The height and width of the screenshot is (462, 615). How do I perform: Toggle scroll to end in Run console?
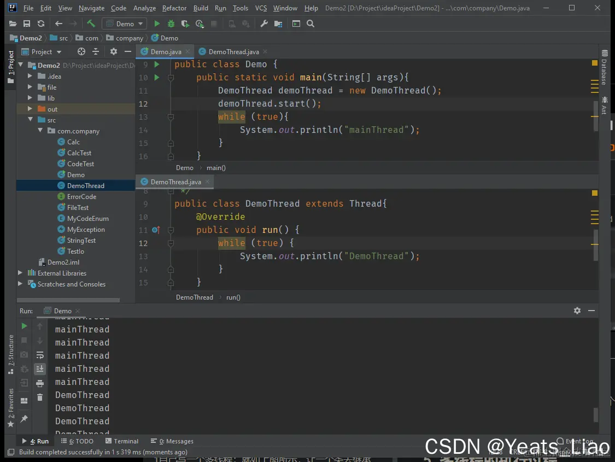pyautogui.click(x=40, y=369)
